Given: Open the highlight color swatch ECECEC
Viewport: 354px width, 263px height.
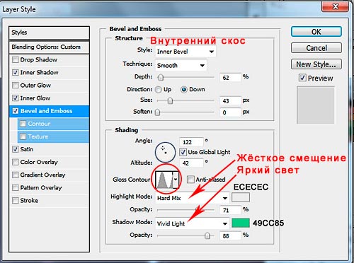Looking at the screenshot, I should tap(241, 197).
